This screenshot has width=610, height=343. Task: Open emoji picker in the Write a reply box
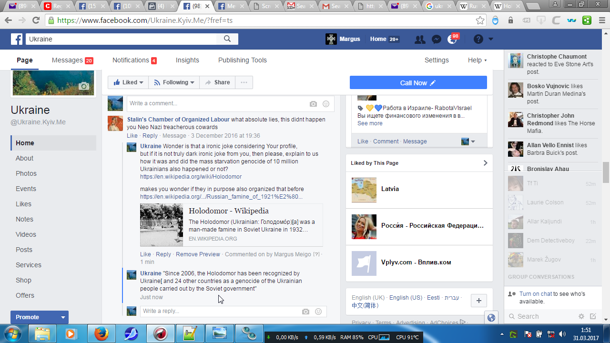[318, 312]
